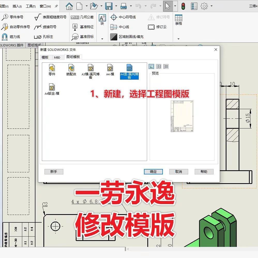Screen dimensions: 258x258
Task: Open the file properties list icon
Action: (x=194, y=6)
